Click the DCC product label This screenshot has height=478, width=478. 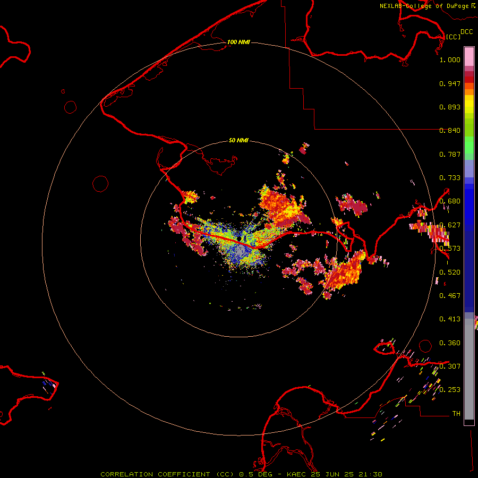[x=466, y=32]
